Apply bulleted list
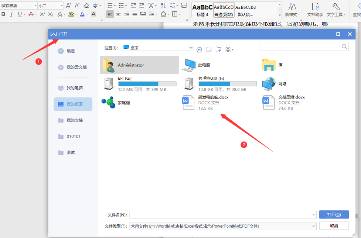This screenshot has width=361, height=238. [110, 6]
